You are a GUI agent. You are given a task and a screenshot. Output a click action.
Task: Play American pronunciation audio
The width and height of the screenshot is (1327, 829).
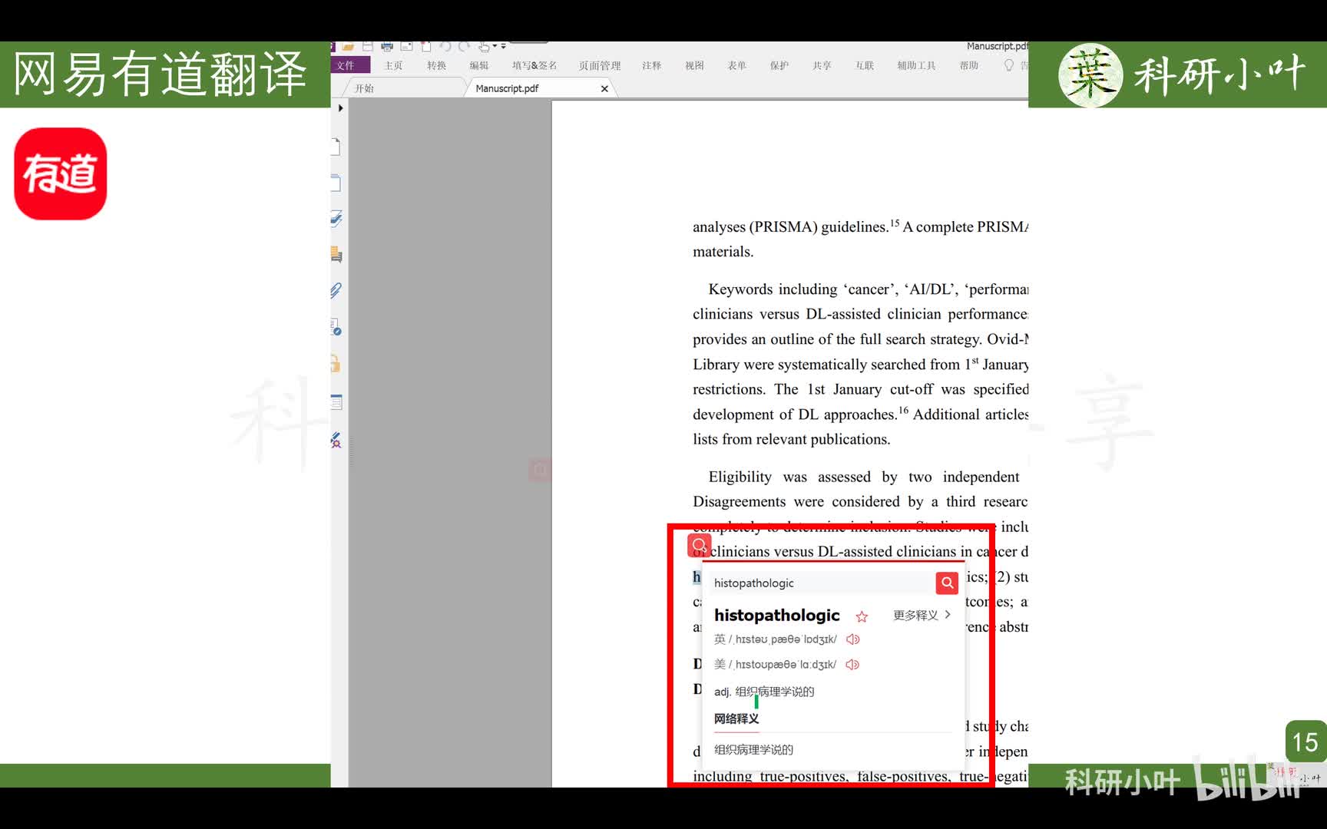coord(852,665)
